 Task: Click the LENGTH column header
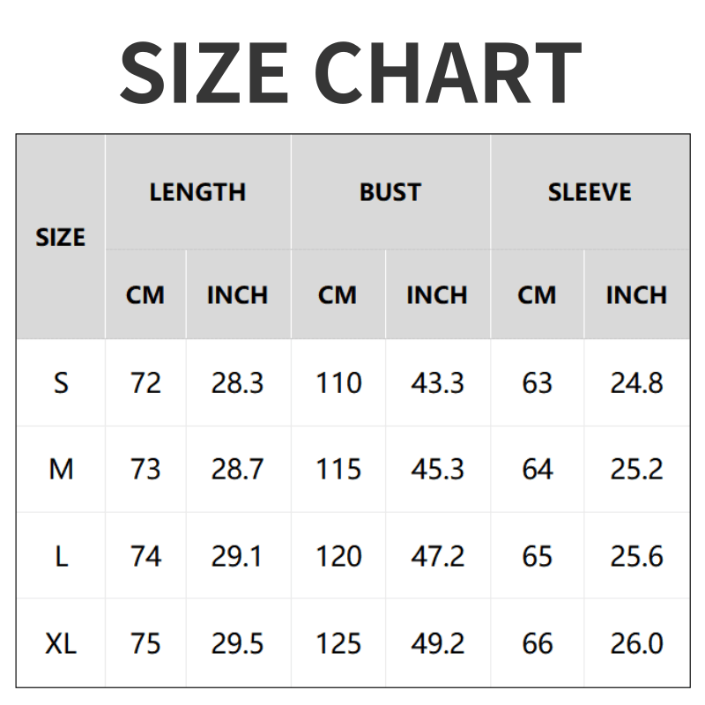(x=197, y=192)
